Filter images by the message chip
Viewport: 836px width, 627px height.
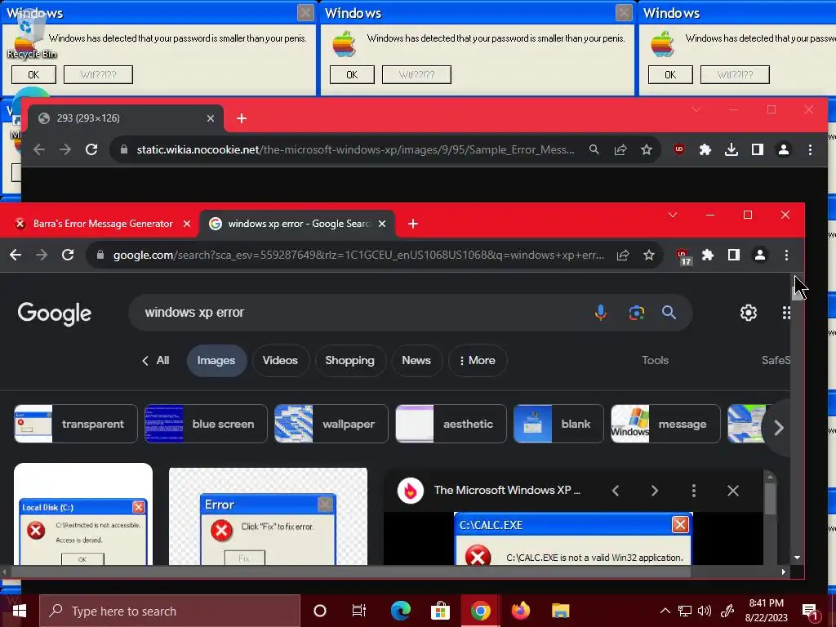tap(665, 424)
